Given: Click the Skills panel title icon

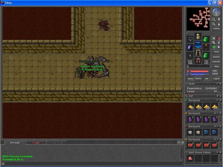Looking at the screenshot, I should (x=186, y=84).
